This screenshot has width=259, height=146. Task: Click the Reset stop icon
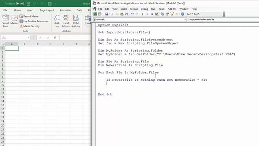coord(152,14)
